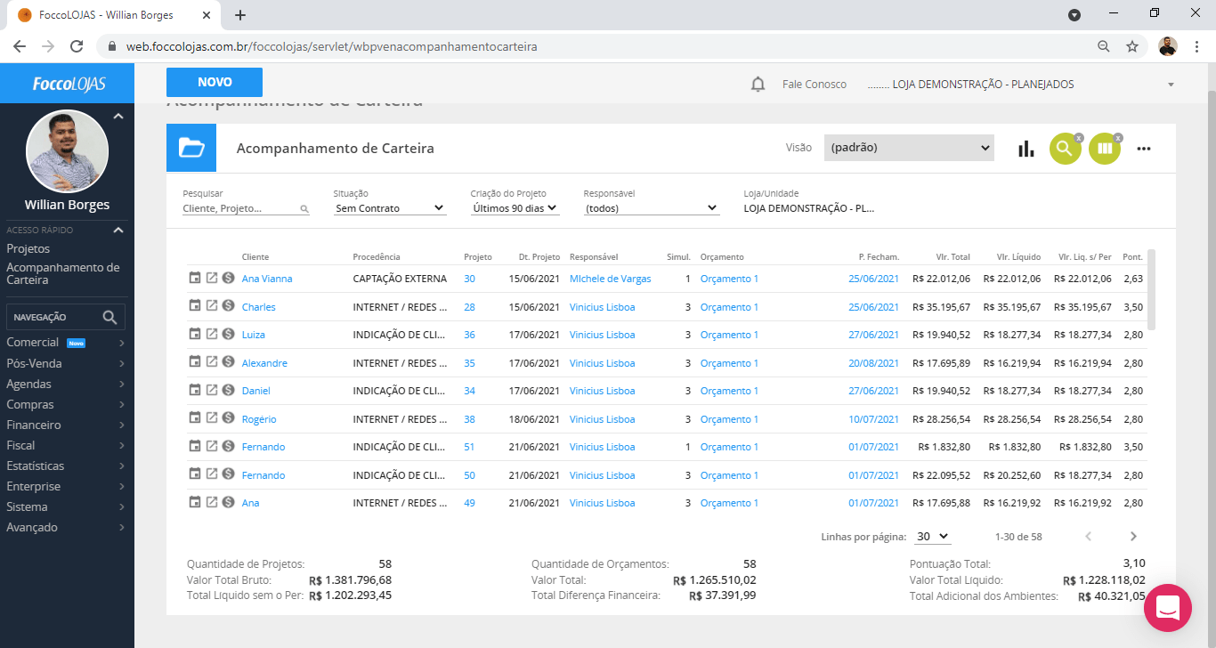Viewport: 1216px width, 648px height.
Task: Open Situação dropdown showing Sem Contrato
Action: (389, 208)
